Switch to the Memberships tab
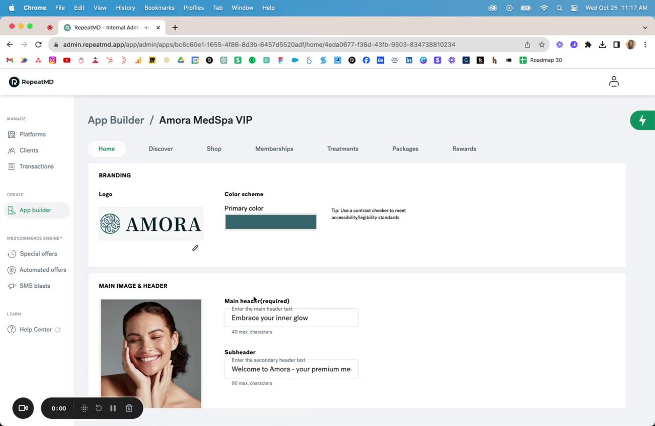Viewport: 655px width, 426px height. click(274, 149)
